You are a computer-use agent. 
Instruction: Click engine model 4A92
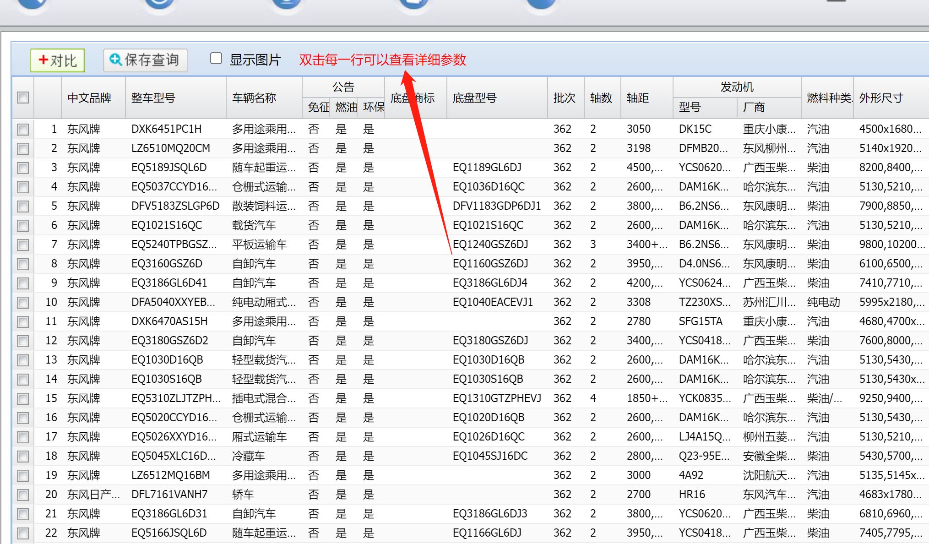click(691, 475)
